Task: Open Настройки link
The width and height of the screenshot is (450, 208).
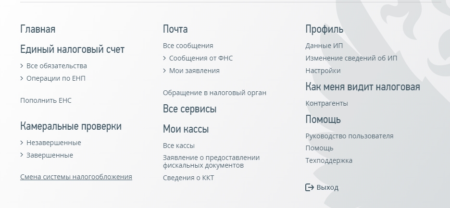Action: tap(323, 71)
